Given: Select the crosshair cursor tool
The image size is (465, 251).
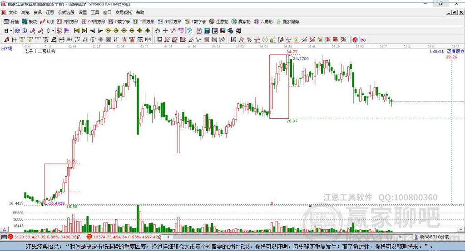Looking at the screenshot, I should 165,31.
